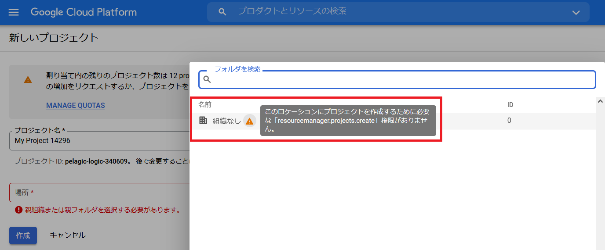Screen dimensions: 605x250
Task: Click the search magnifier in top bar
Action: pos(222,12)
